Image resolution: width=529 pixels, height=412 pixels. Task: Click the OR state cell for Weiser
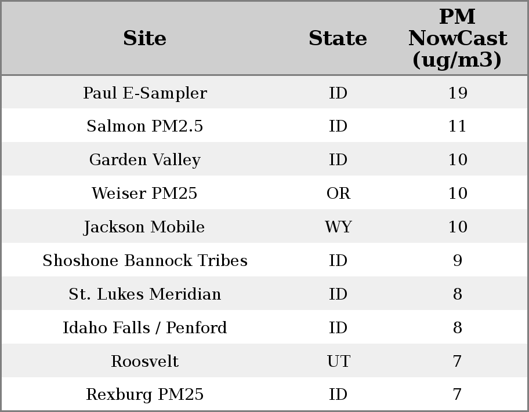point(338,194)
